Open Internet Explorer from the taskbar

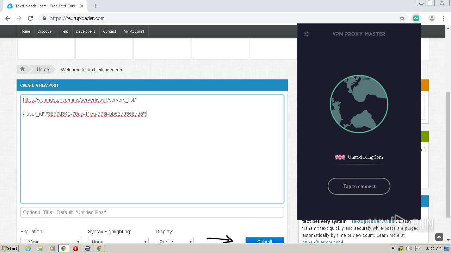(x=28, y=248)
